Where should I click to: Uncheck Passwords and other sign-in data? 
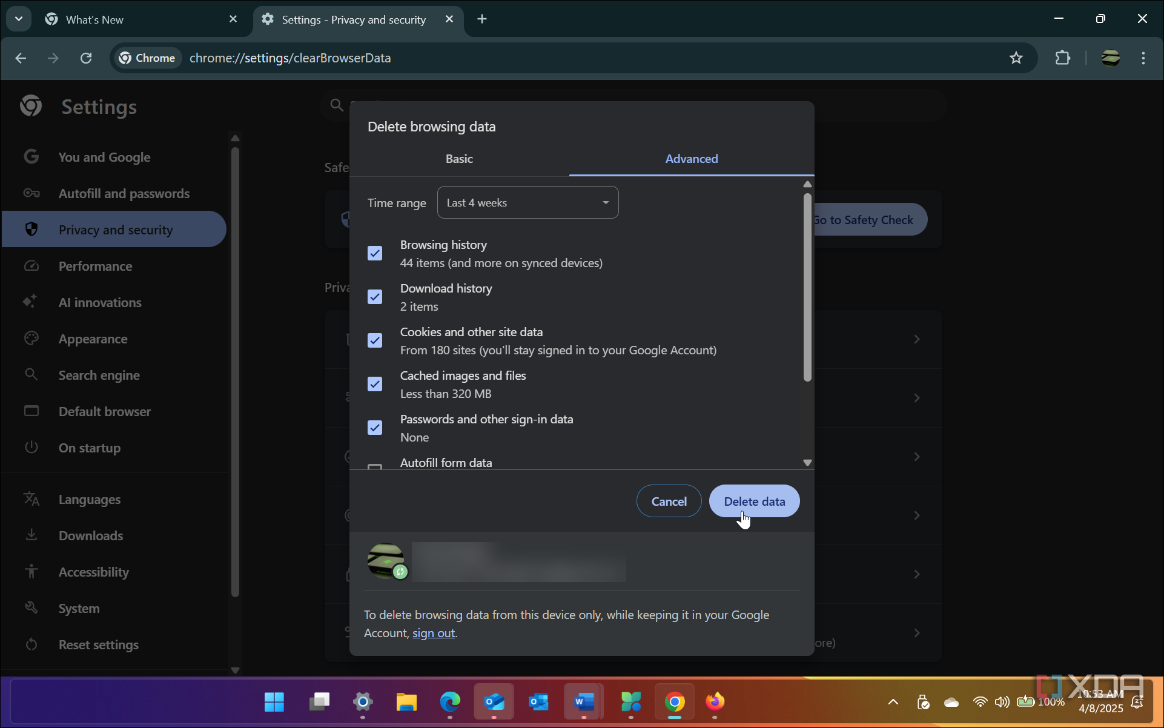click(x=375, y=428)
